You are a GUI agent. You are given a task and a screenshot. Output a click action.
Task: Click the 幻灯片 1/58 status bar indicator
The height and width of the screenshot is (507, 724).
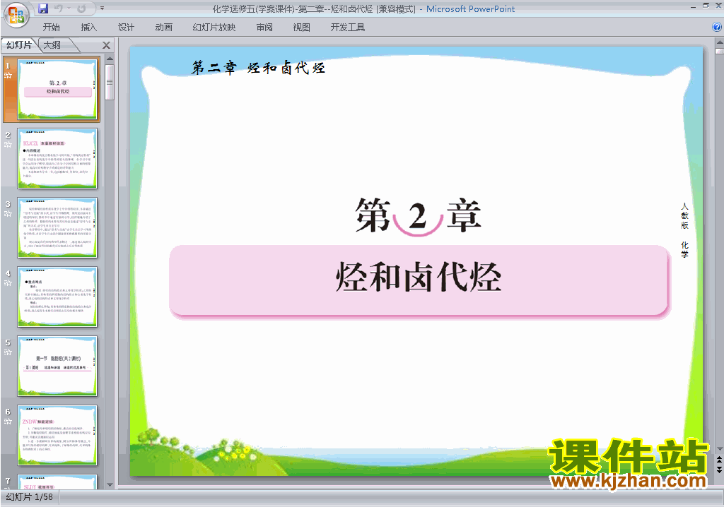coord(30,497)
